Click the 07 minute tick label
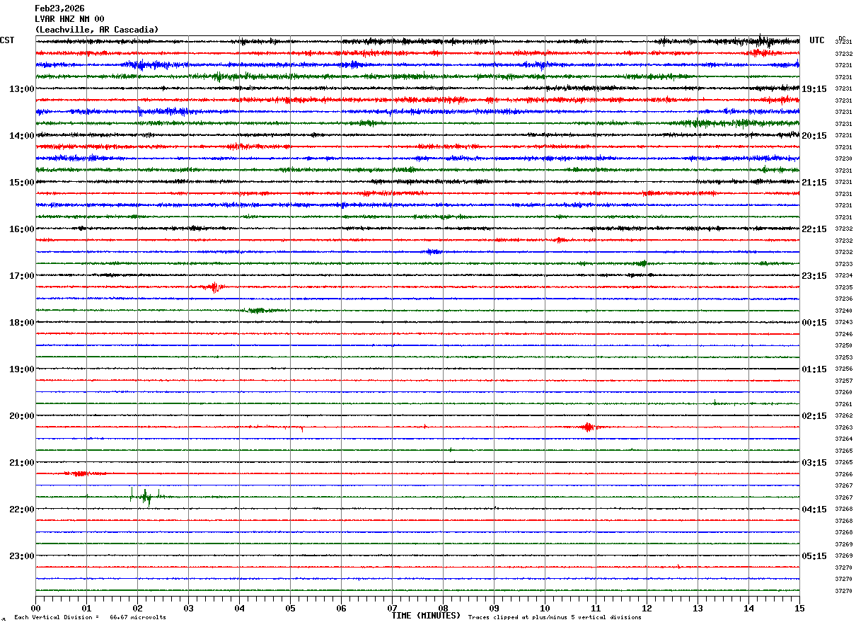This screenshot has width=856, height=627. coord(392,608)
